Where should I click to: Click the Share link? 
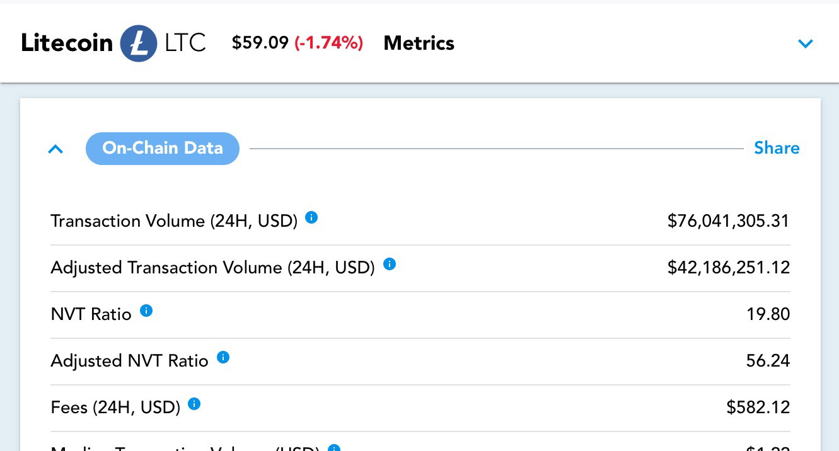coord(777,148)
